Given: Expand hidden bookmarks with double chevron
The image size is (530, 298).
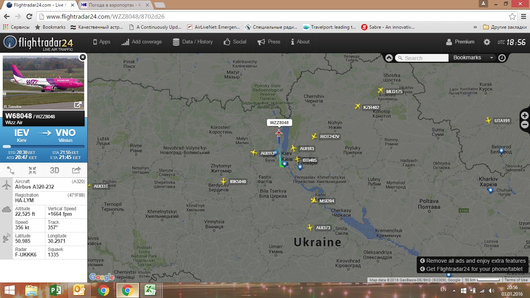Looking at the screenshot, I should click(475, 27).
